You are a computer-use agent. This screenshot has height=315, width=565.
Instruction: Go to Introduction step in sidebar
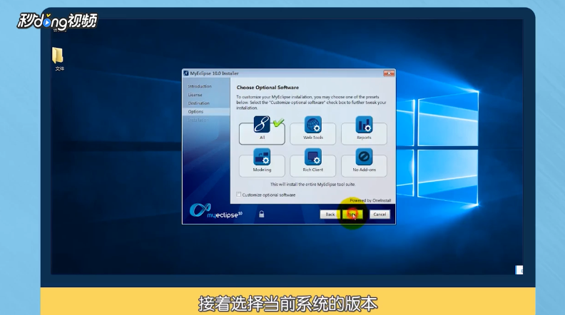200,86
